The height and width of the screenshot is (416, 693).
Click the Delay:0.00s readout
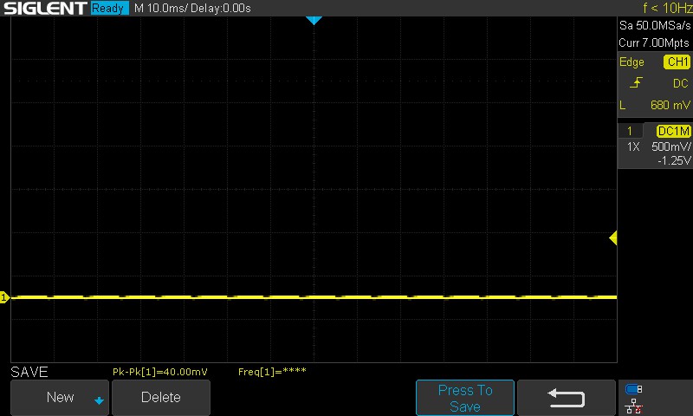(221, 8)
